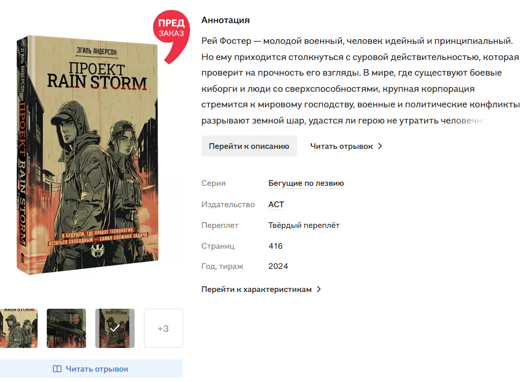Image resolution: width=532 pixels, height=382 pixels.
Task: Click the 416 pages value
Action: [x=276, y=246]
